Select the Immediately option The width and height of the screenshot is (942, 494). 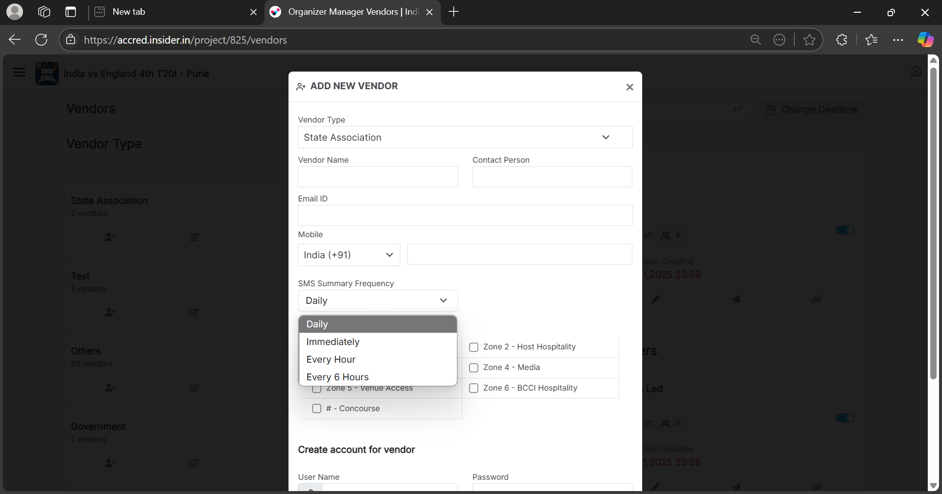[x=333, y=342]
